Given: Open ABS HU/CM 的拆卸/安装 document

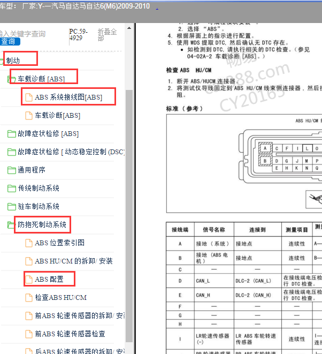Looking at the screenshot, I should (x=73, y=261).
